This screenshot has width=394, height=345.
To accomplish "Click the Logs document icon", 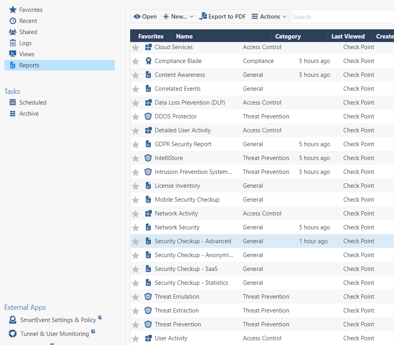I will click(x=13, y=43).
